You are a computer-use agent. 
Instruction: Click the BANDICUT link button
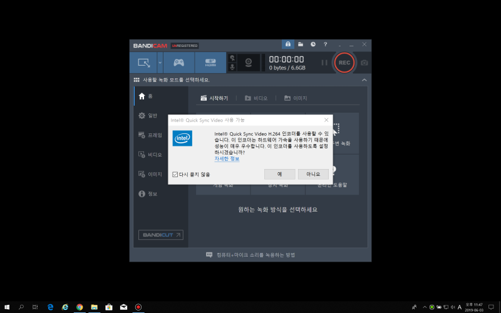coord(161,235)
